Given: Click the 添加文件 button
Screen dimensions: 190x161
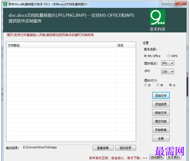Looking at the screenshot, I should pyautogui.click(x=161, y=96).
